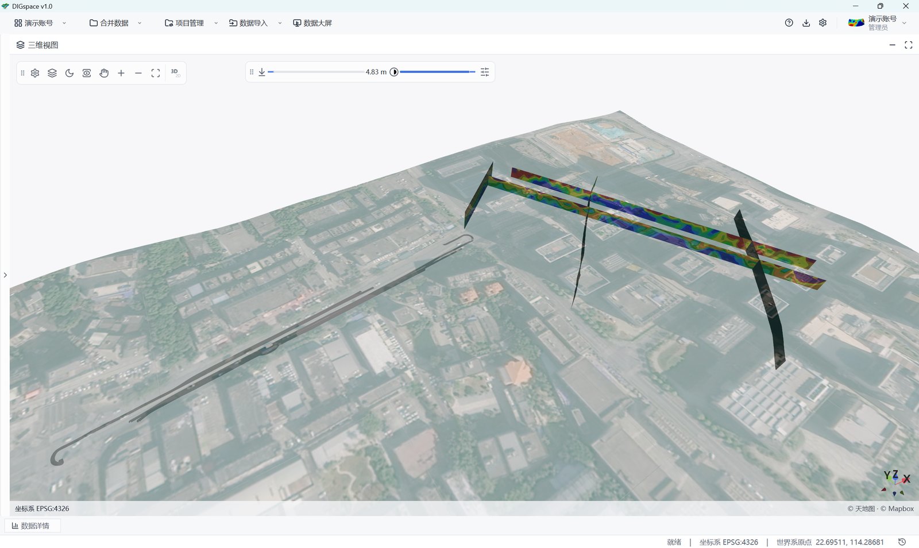The image size is (919, 548).
Task: Select the pan hand tool
Action: click(x=104, y=73)
